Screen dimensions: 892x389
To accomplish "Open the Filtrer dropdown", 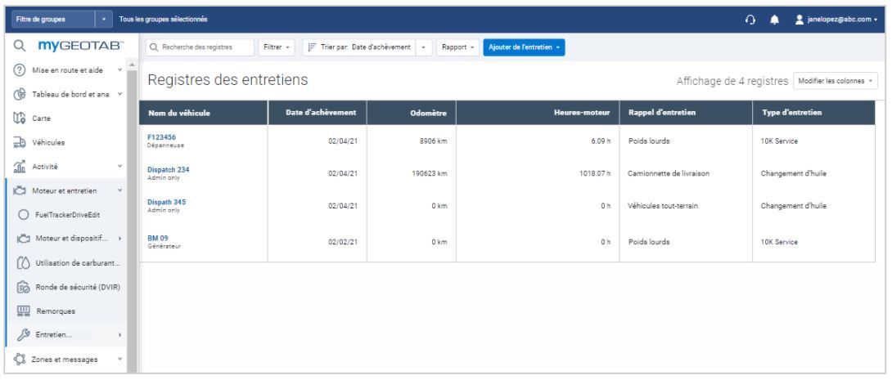I will pos(277,47).
